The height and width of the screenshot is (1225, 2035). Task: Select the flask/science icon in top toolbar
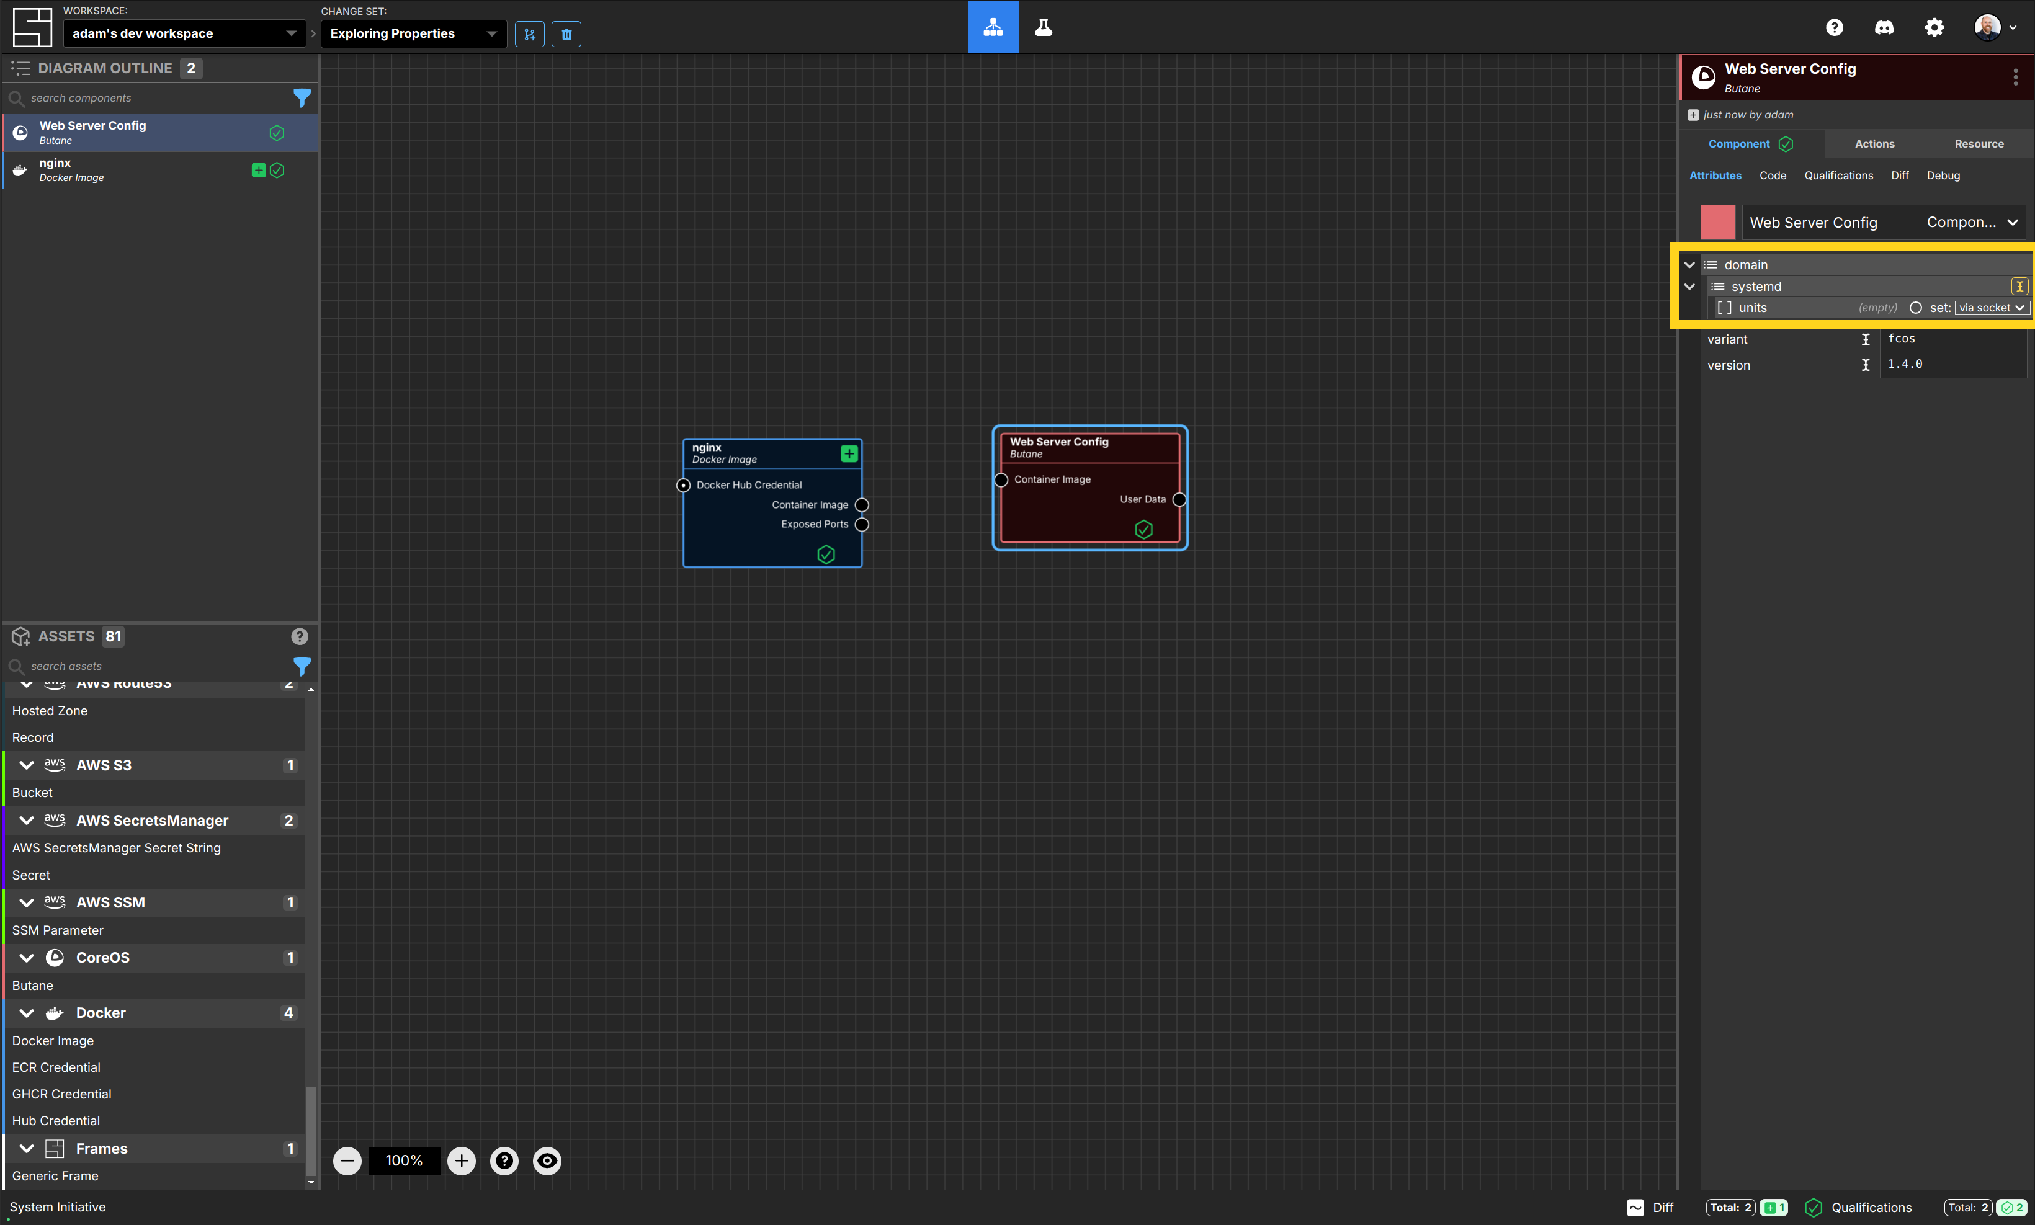tap(1044, 26)
